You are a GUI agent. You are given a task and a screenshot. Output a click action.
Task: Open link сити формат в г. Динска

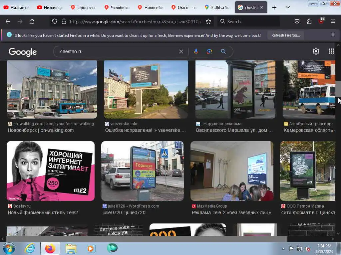[x=308, y=212]
